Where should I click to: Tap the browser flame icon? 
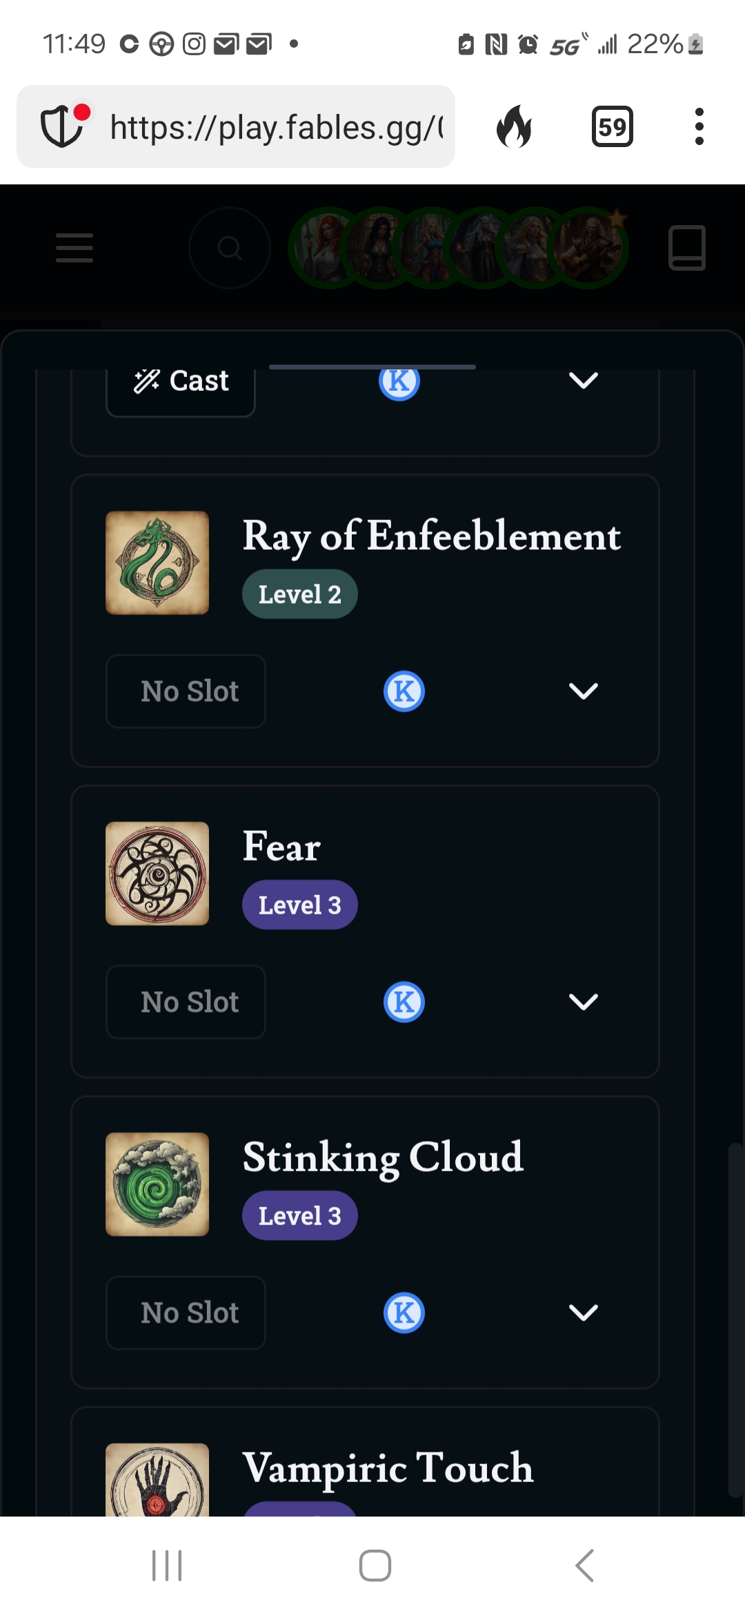[515, 126]
